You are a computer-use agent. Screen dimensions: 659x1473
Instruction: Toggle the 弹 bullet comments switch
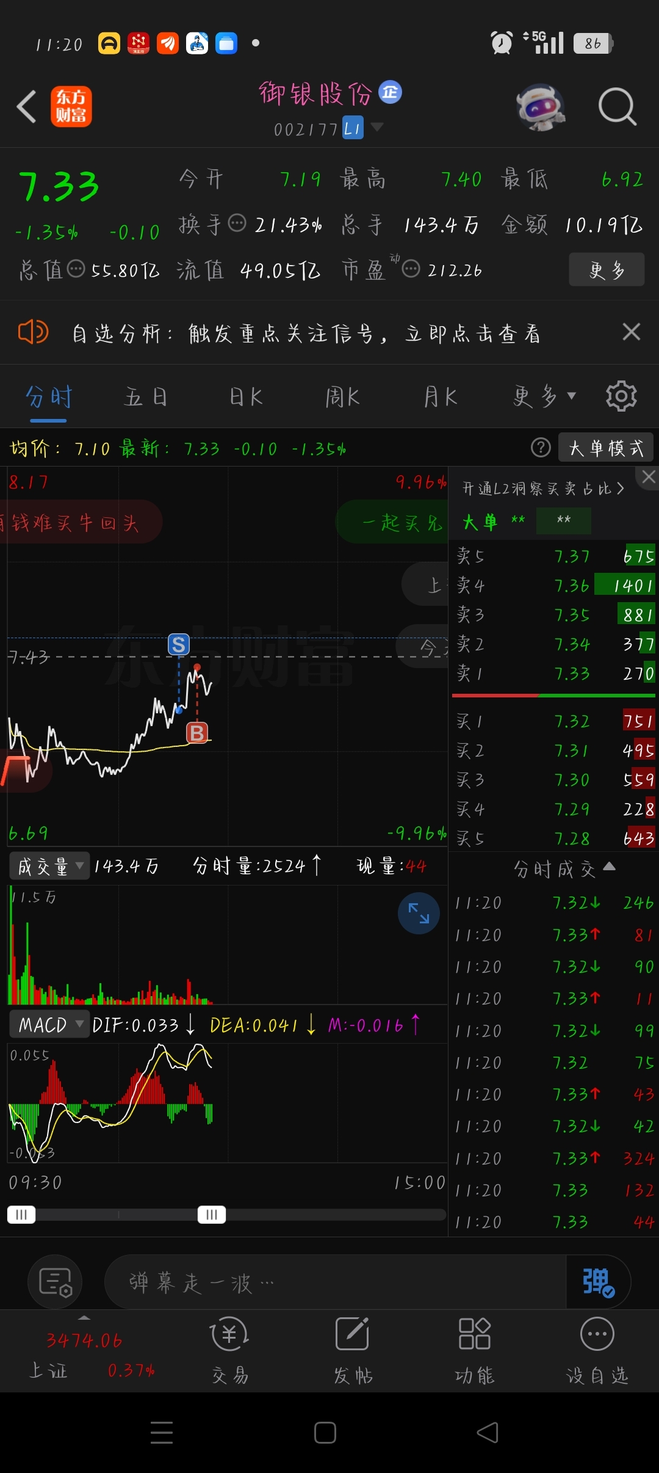[x=598, y=1282]
